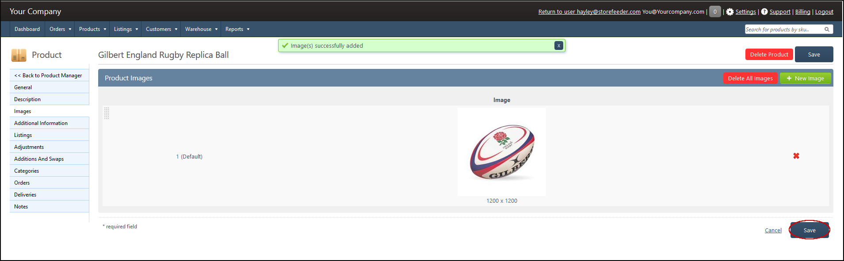
Task: Go to the Dashboard
Action: click(27, 29)
